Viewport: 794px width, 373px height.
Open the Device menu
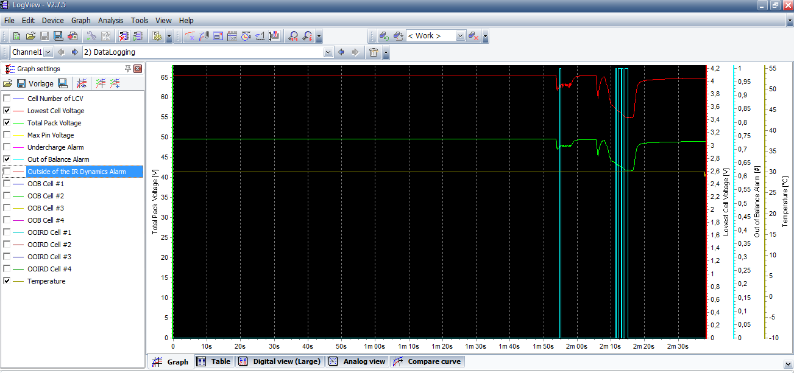click(x=52, y=20)
